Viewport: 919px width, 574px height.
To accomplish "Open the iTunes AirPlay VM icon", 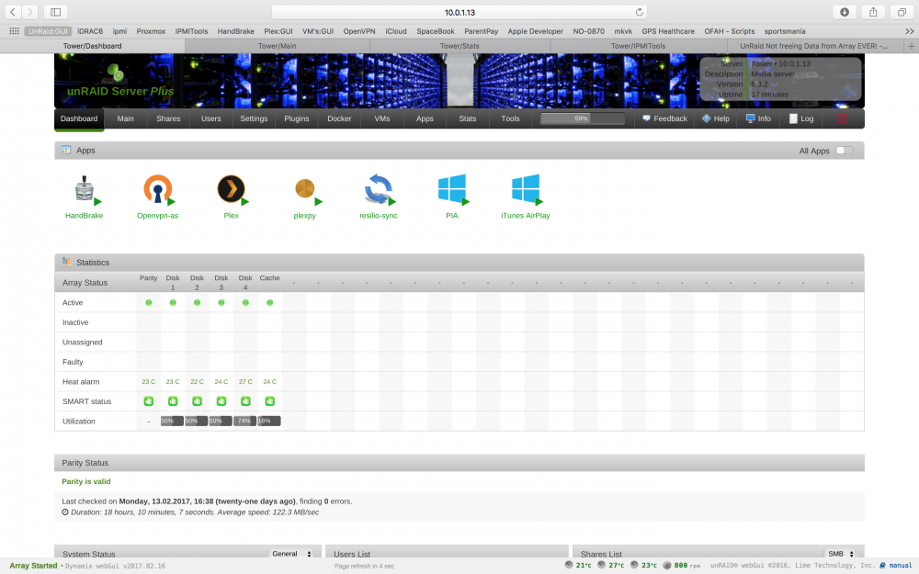I will 526,189.
